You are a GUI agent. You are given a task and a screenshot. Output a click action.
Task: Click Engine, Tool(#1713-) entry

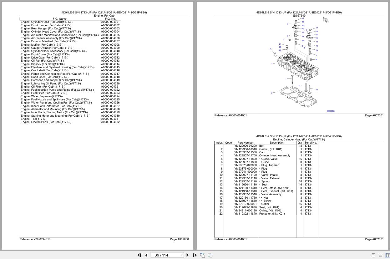coord(34,119)
